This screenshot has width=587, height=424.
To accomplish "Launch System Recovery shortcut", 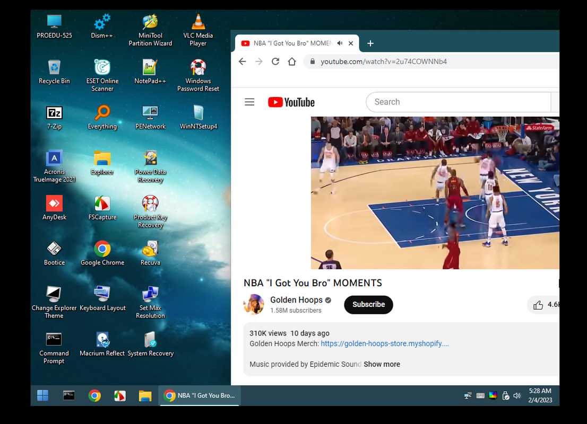I will click(x=150, y=344).
